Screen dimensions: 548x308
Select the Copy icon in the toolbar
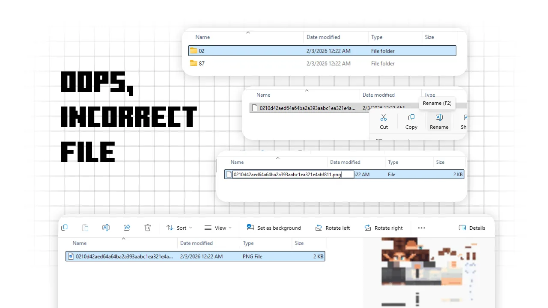(x=64, y=228)
